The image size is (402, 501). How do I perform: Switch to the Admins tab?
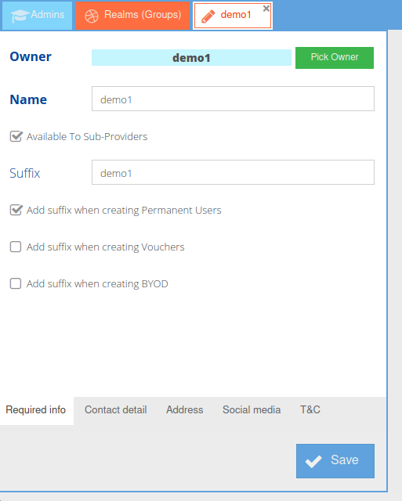click(38, 16)
